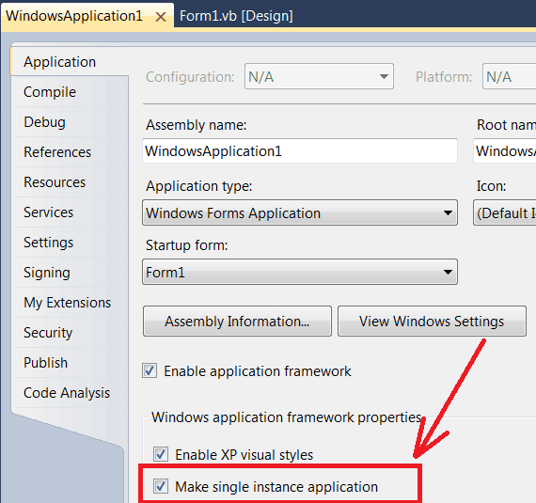The image size is (536, 503).
Task: Click the "Application type:" label
Action: (199, 186)
